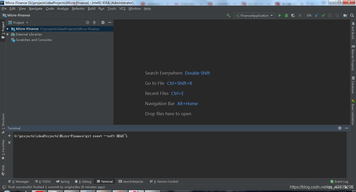Image resolution: width=356 pixels, height=192 pixels.
Task: Show Git history clock icon
Action: click(x=330, y=15)
